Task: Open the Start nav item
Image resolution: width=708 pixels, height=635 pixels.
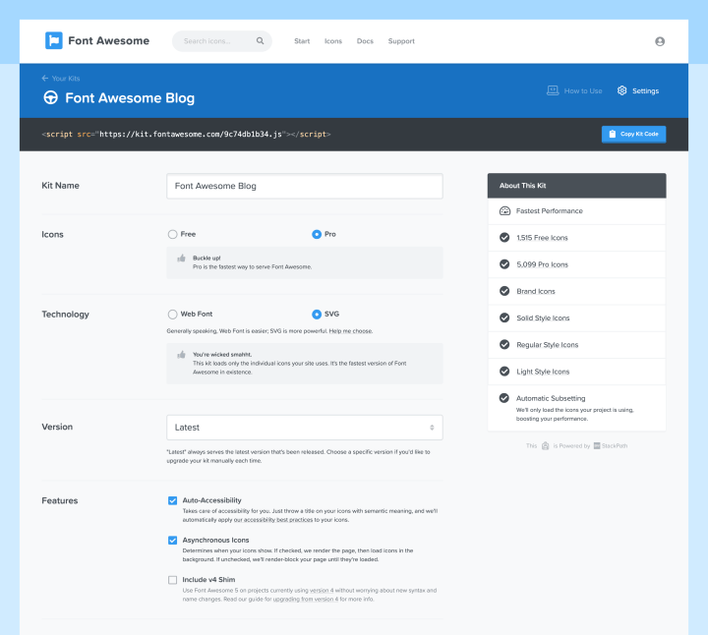Action: click(x=302, y=41)
